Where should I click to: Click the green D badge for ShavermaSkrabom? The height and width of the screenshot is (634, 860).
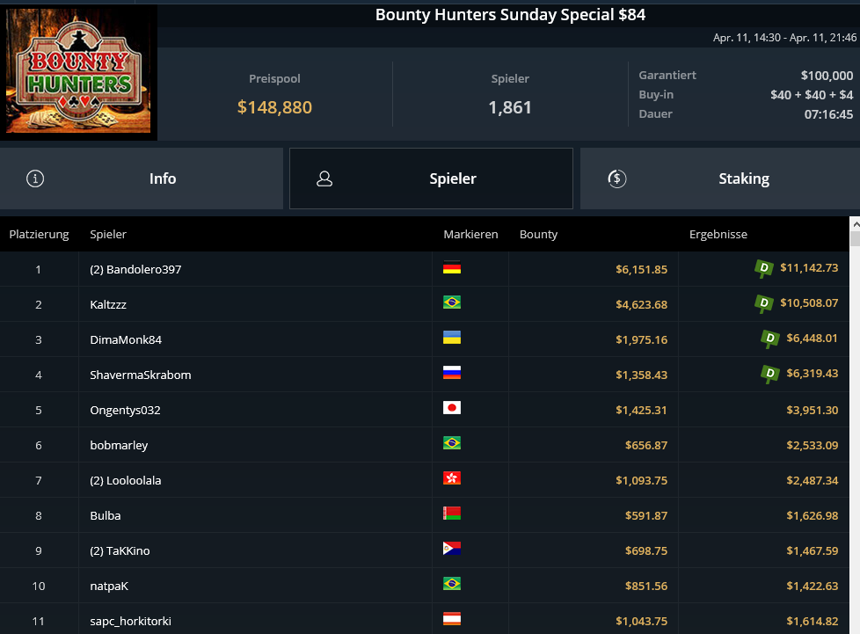(770, 374)
